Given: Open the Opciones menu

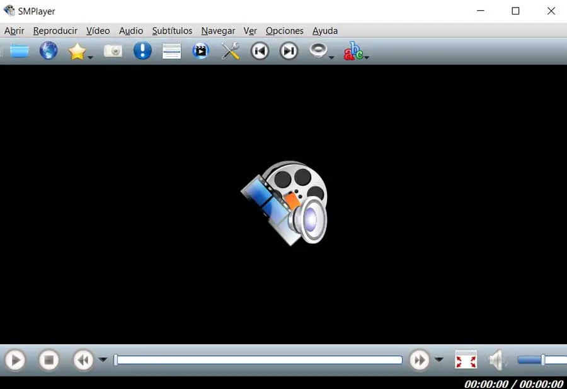Looking at the screenshot, I should [285, 31].
